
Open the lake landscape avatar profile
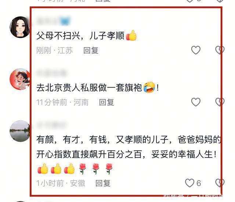(x=19, y=131)
